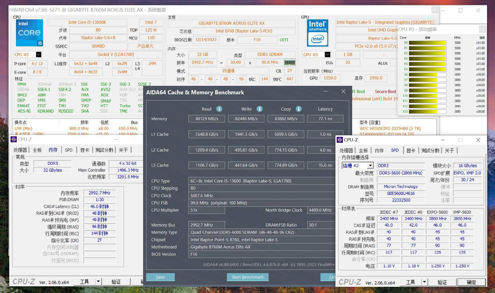Image resolution: width=495 pixels, height=293 pixels.
Task: Click the E6 core frequency bar
Action: [x=428, y=74]
